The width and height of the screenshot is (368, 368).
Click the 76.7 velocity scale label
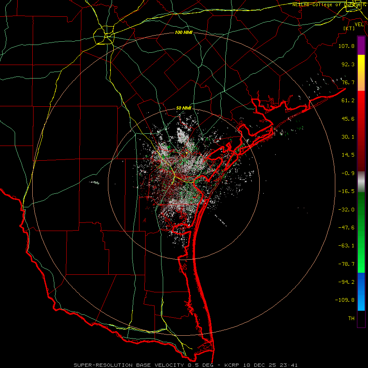[x=348, y=82]
